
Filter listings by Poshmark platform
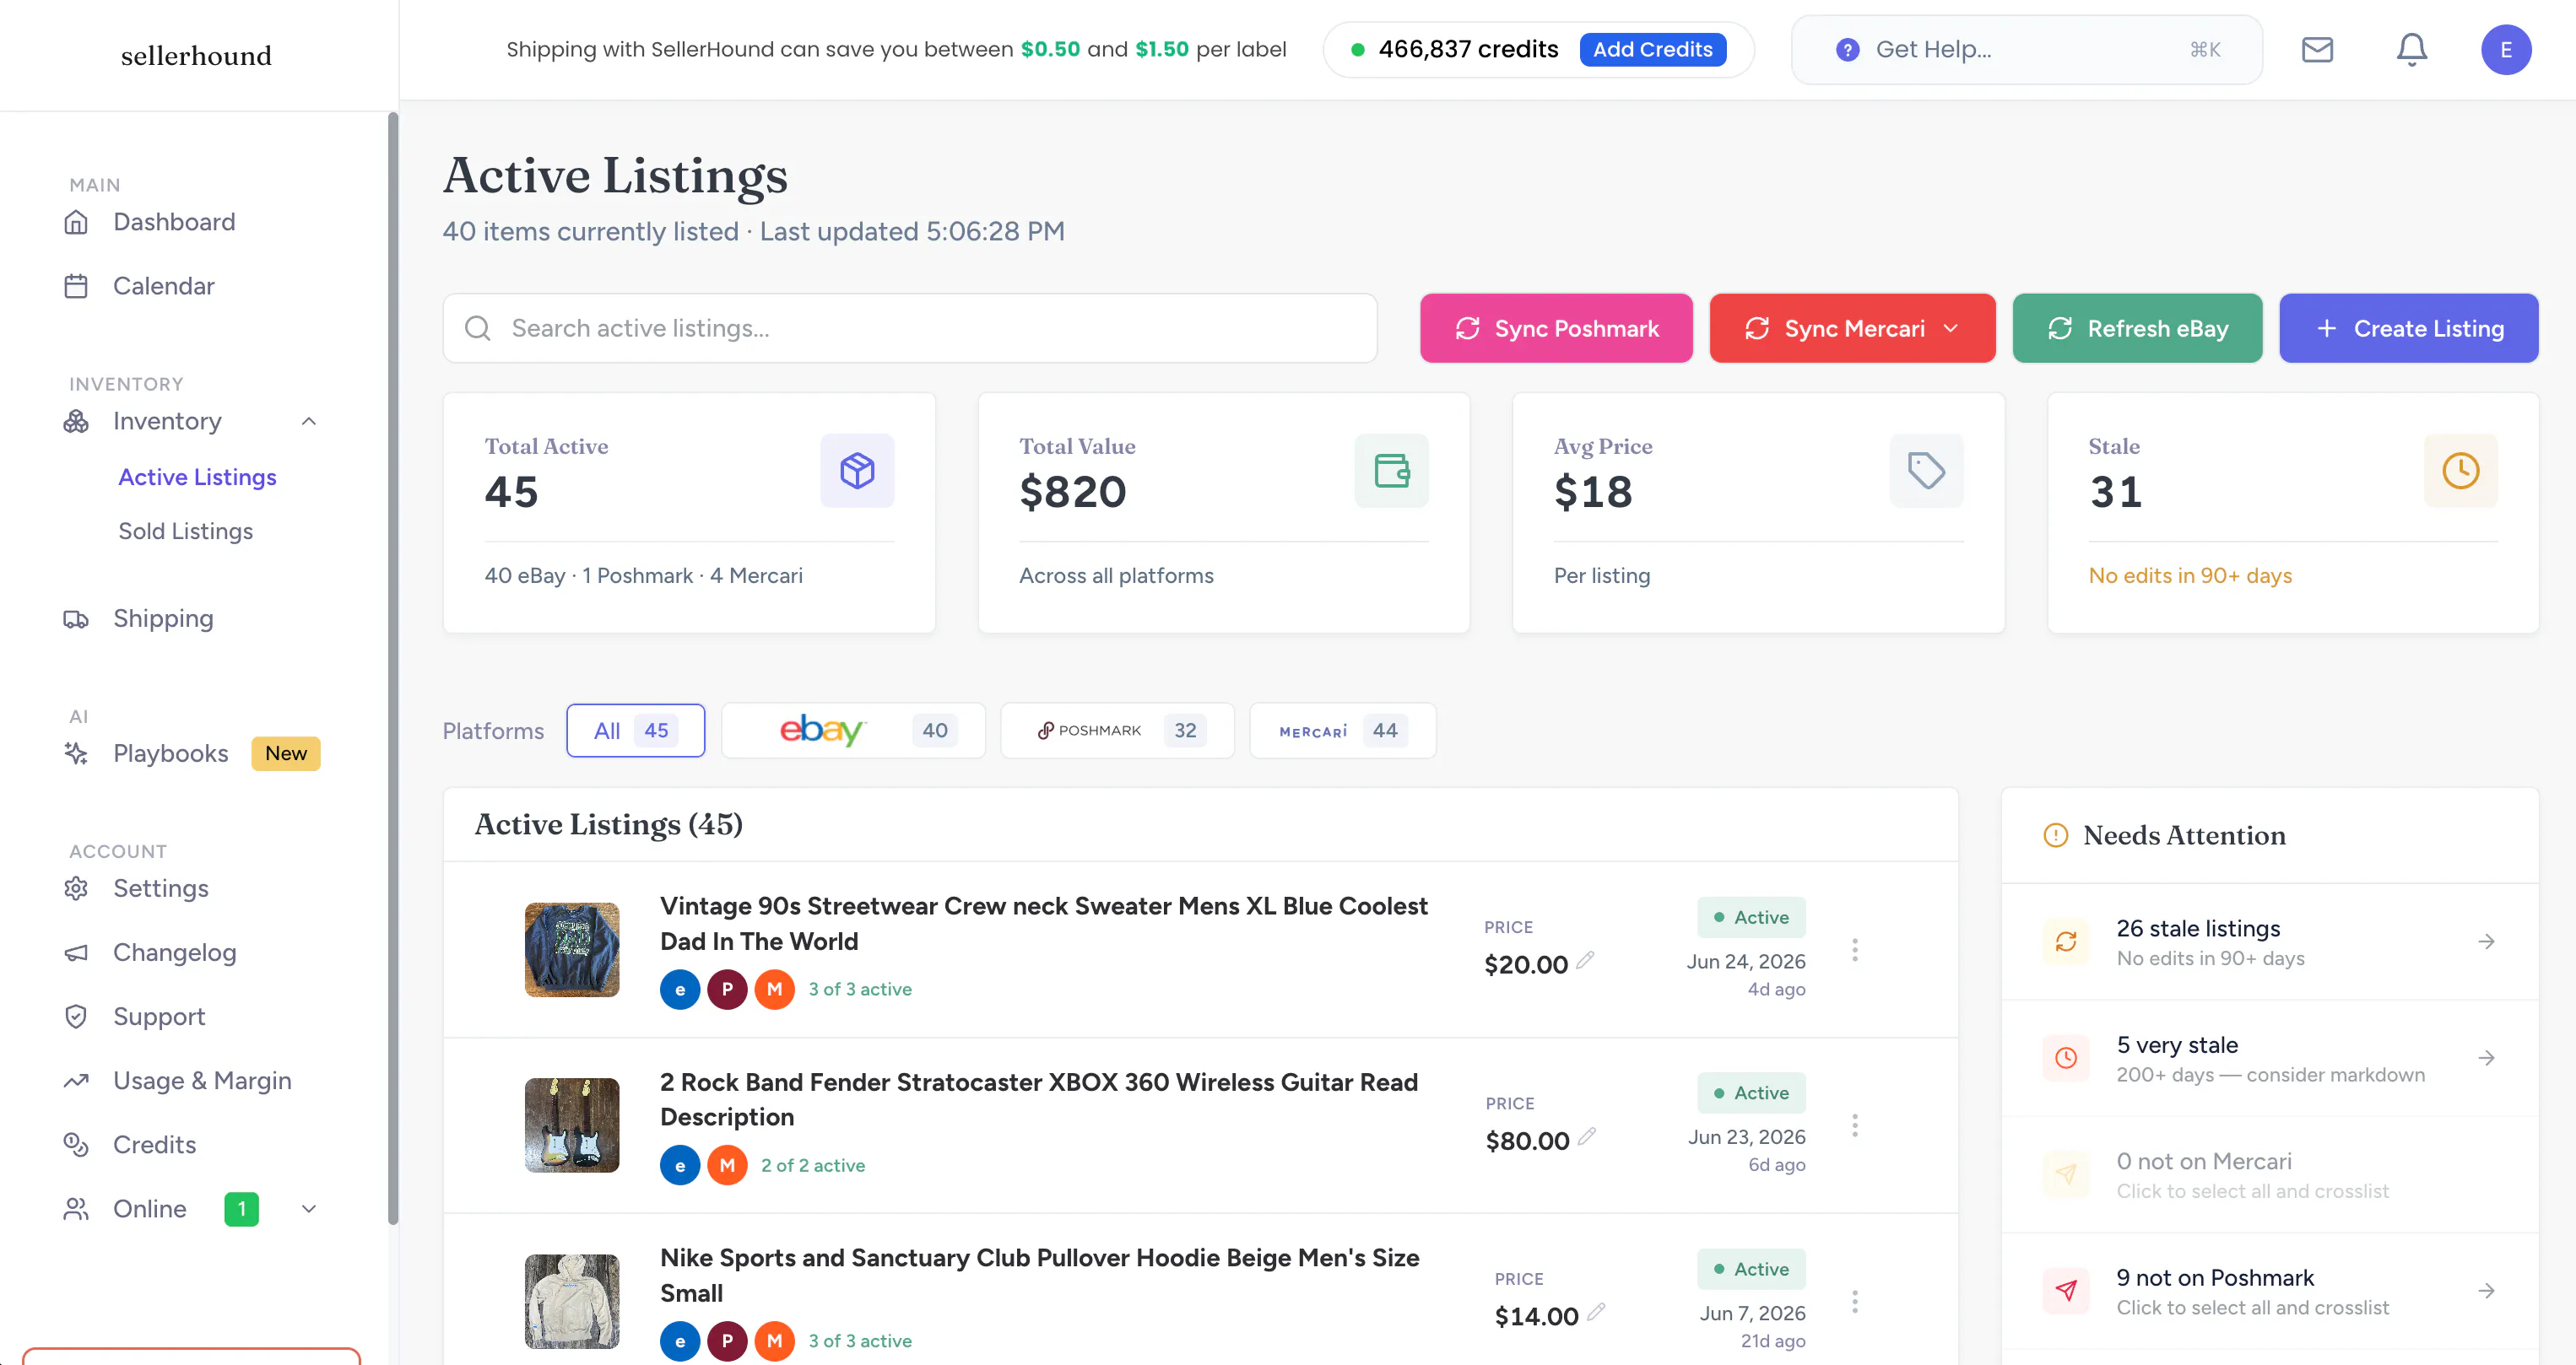[x=1117, y=731]
